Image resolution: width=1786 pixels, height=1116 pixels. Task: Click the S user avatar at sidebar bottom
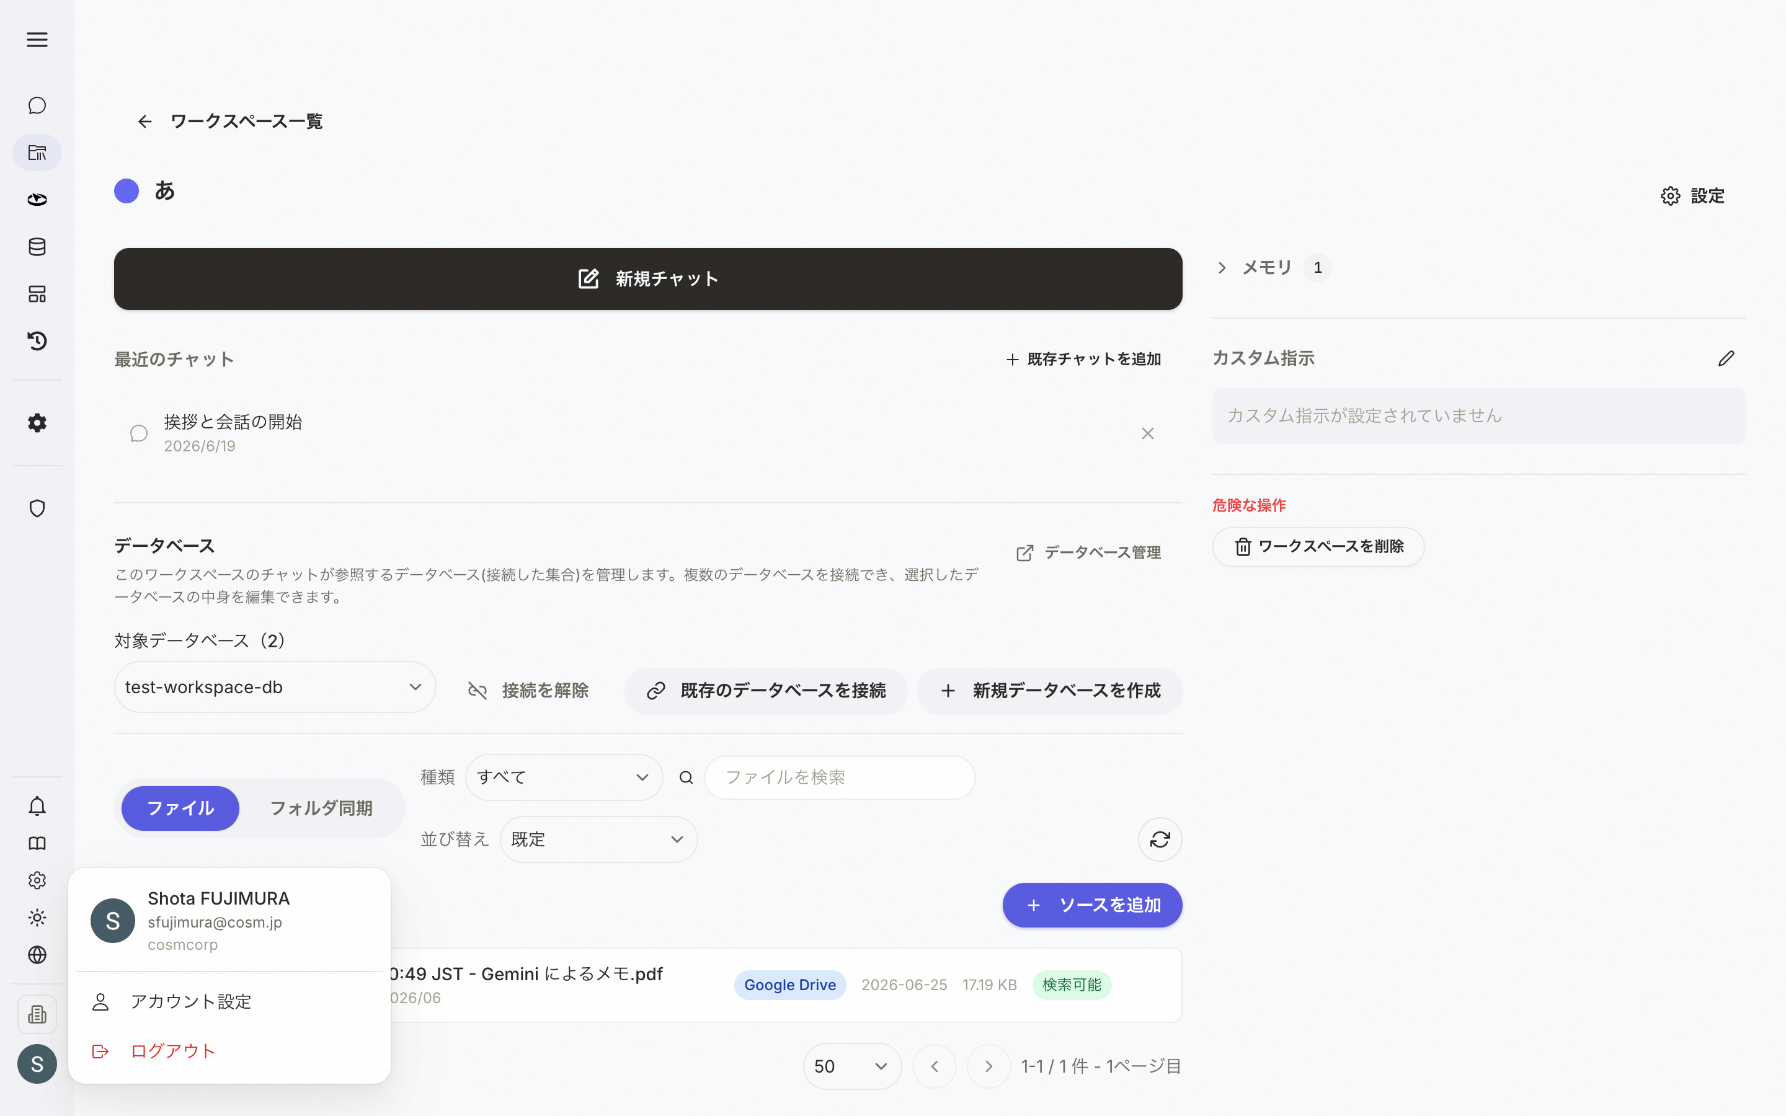37,1065
